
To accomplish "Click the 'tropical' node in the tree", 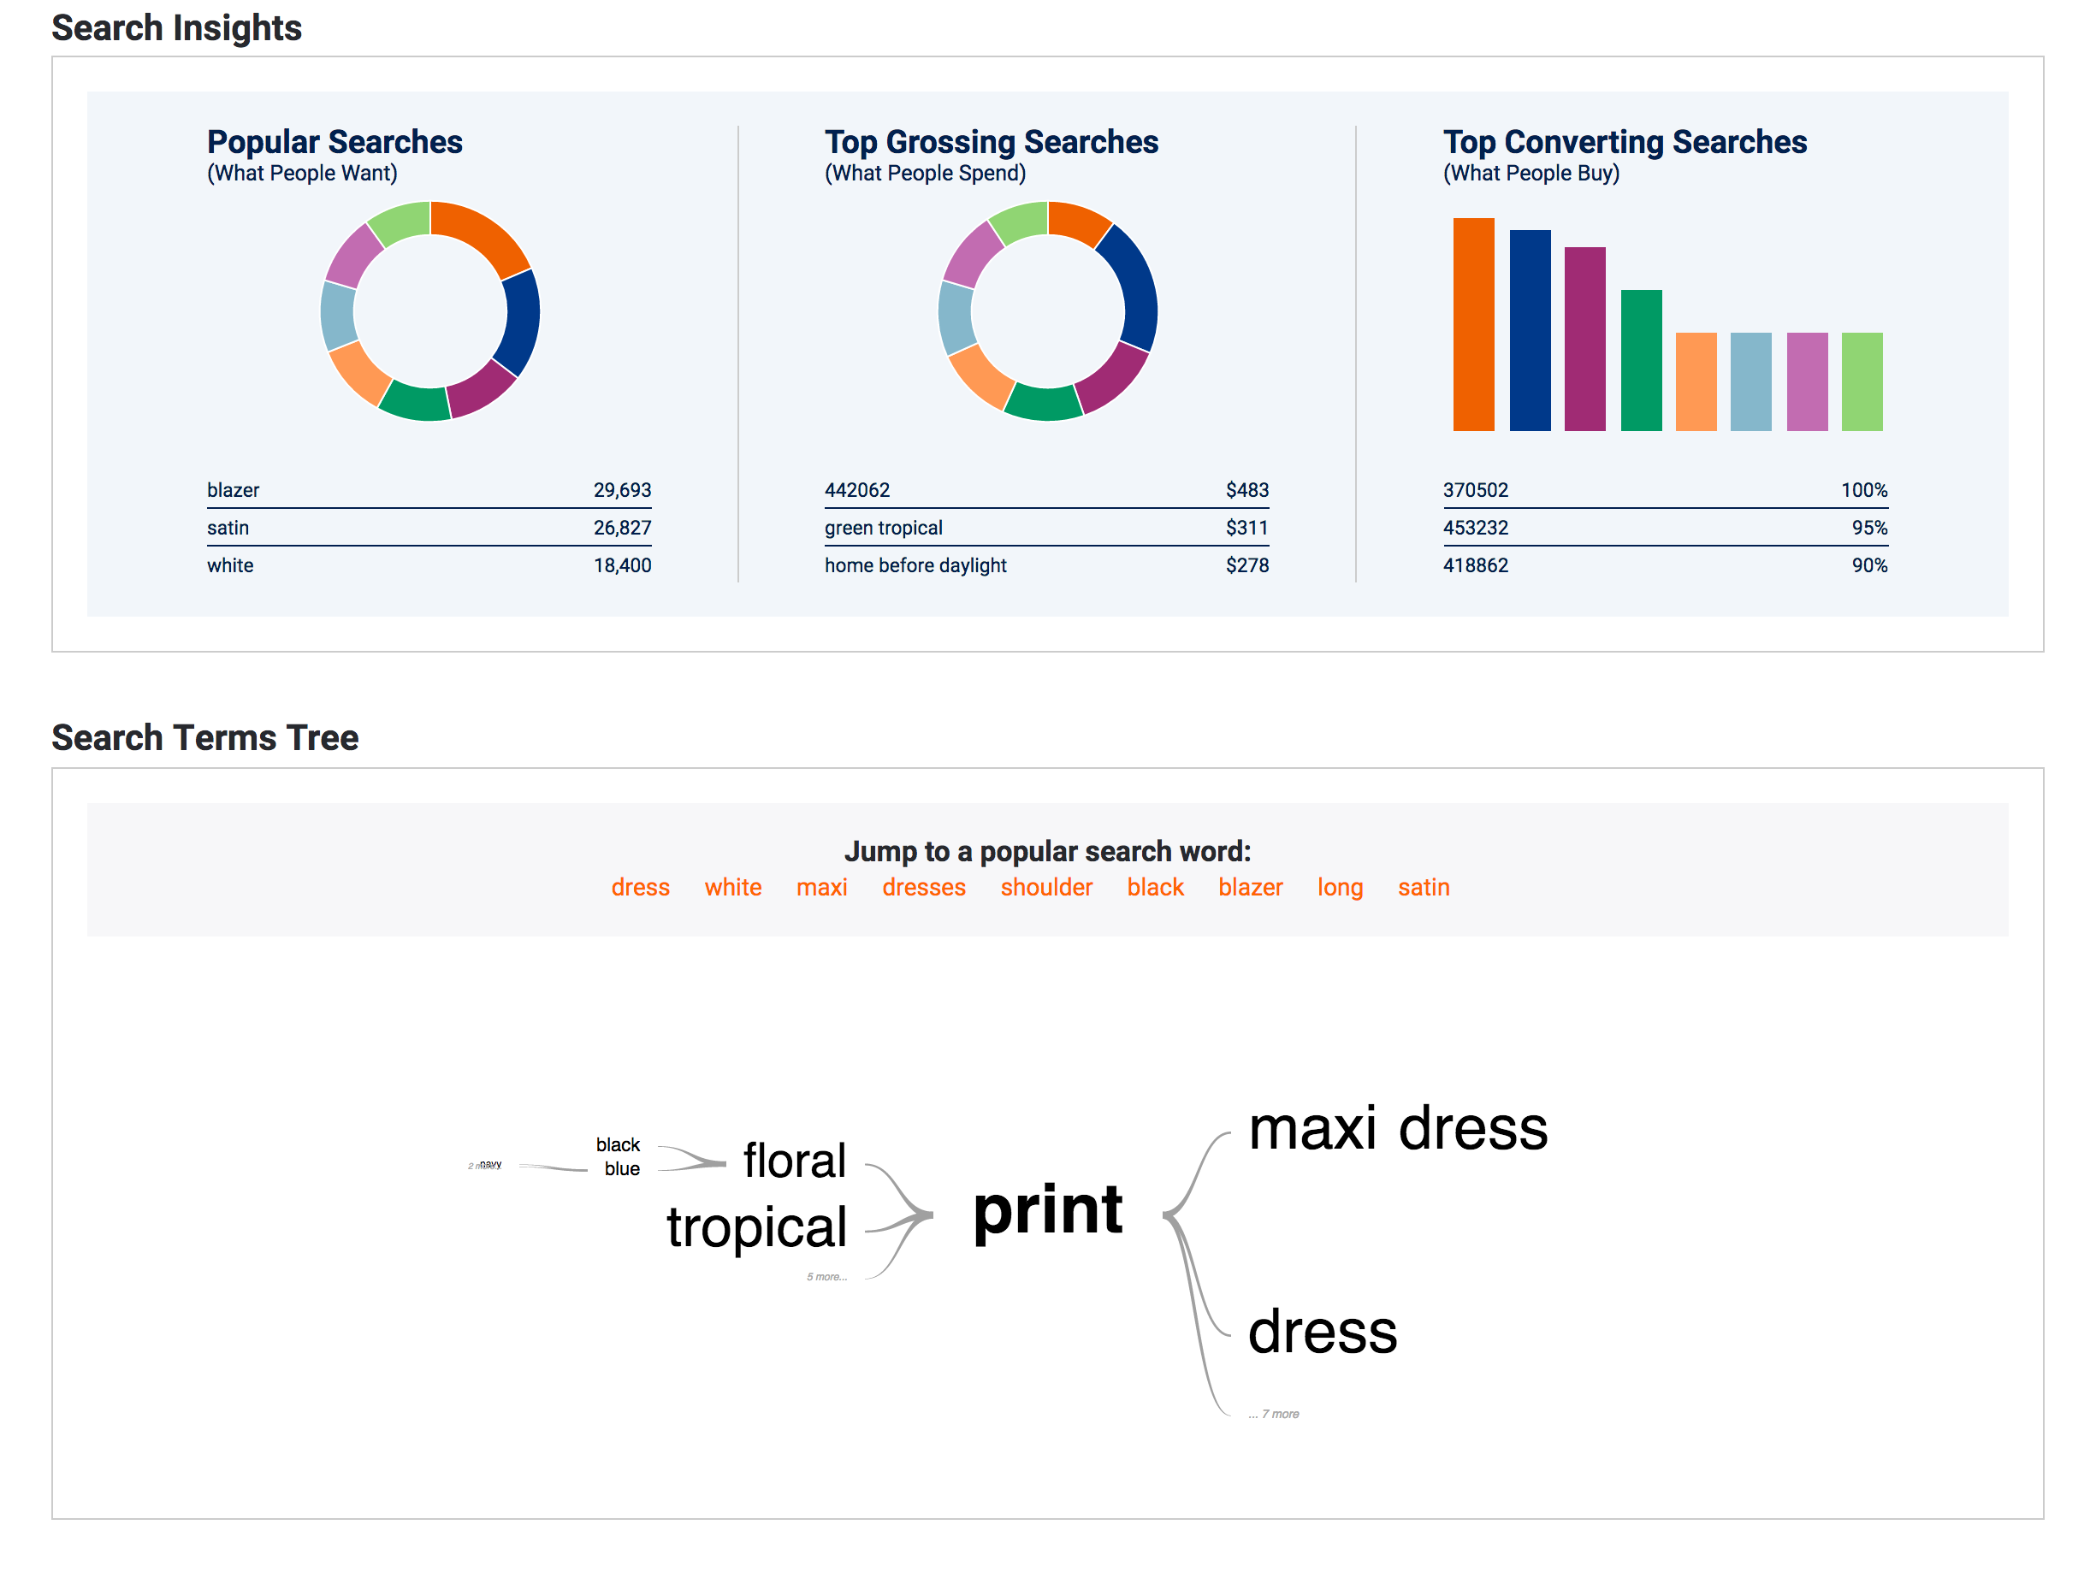I will pos(756,1227).
